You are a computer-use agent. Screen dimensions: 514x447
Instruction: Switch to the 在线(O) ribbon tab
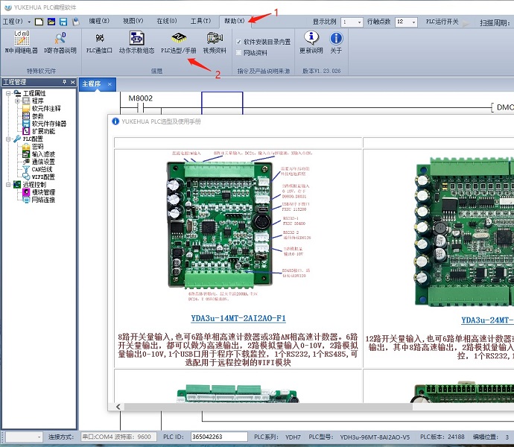click(x=167, y=21)
